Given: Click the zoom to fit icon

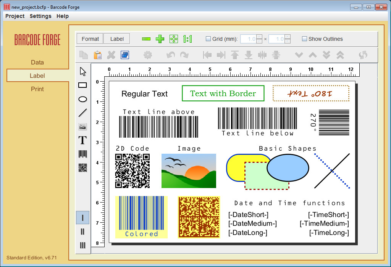Looking at the screenshot, I should [x=174, y=39].
